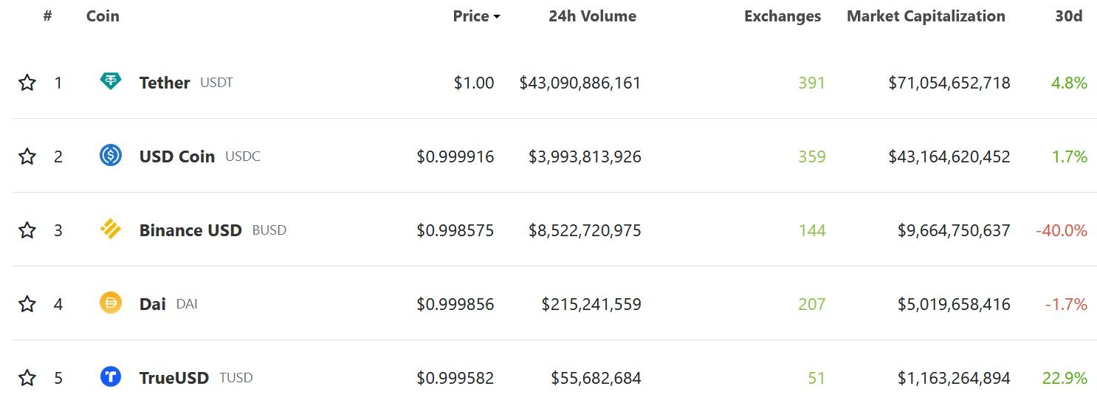Sort by 24h Volume column header
Image resolution: width=1097 pixels, height=403 pixels.
(592, 16)
